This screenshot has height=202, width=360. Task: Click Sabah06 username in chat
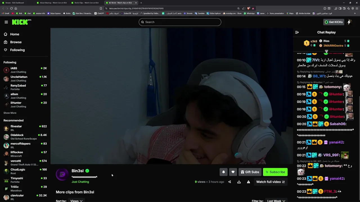338,124
